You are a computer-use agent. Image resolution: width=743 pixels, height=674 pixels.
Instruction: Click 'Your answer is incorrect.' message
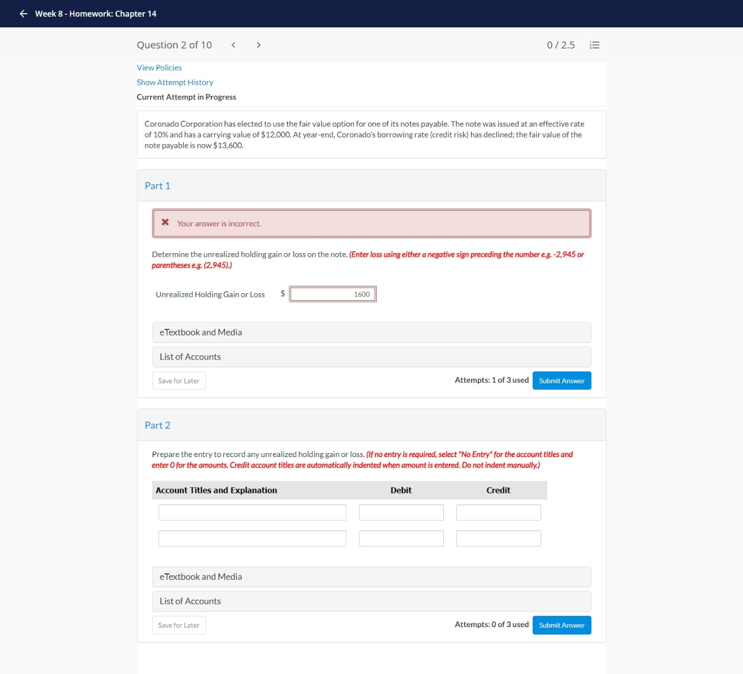(x=219, y=224)
